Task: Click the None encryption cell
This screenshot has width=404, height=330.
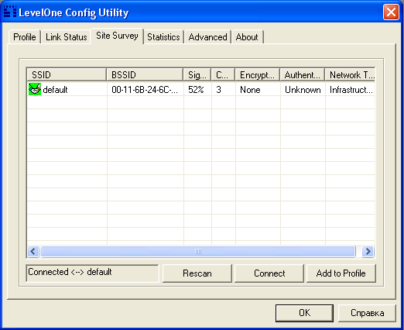Action: pos(250,90)
